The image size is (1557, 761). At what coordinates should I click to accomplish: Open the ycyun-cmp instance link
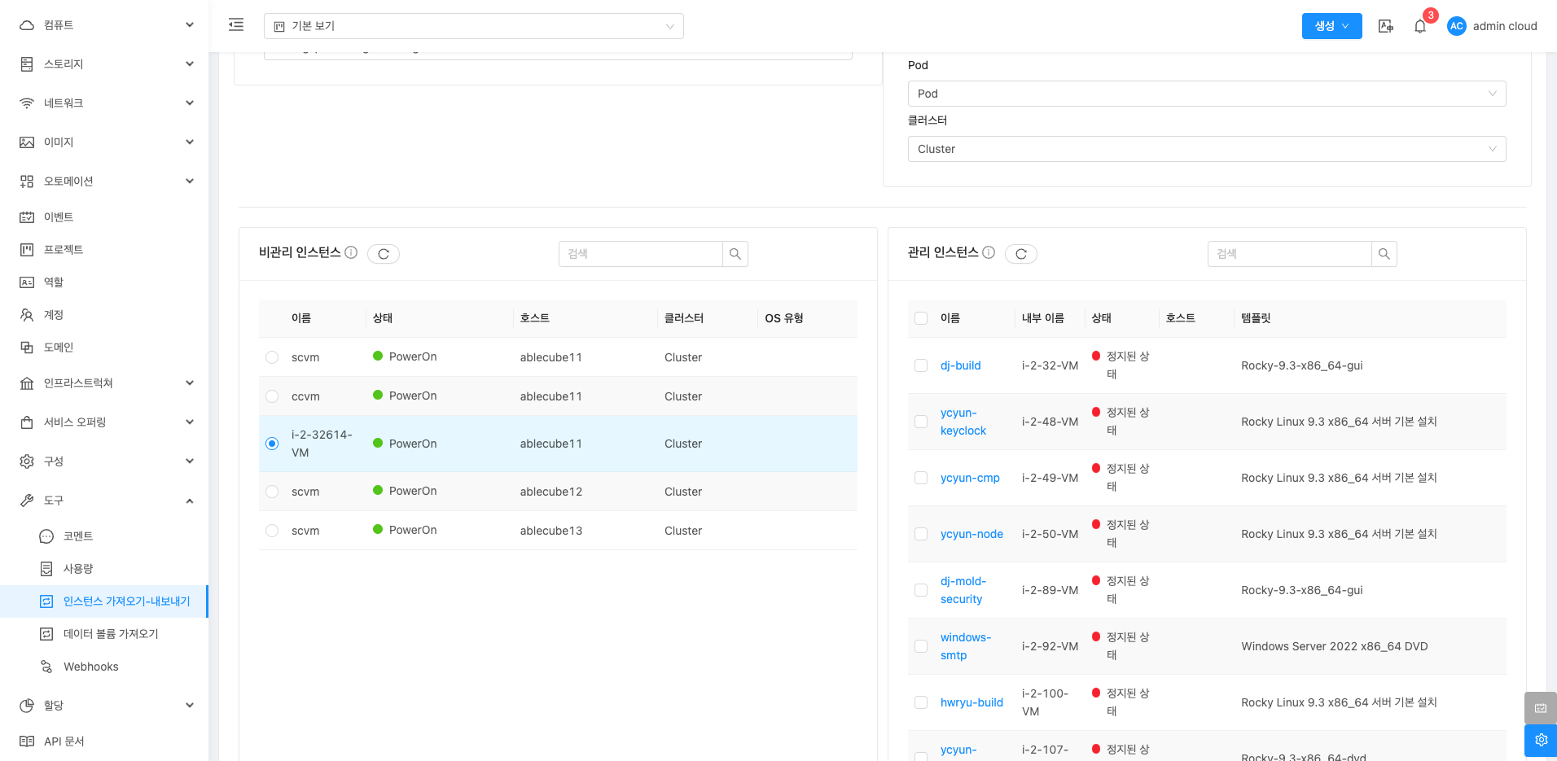pyautogui.click(x=970, y=478)
